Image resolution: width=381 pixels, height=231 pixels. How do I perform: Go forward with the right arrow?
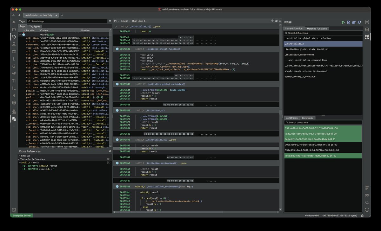tap(19, 15)
